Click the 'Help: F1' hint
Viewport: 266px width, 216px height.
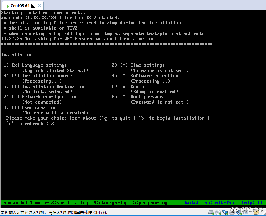click(252, 202)
